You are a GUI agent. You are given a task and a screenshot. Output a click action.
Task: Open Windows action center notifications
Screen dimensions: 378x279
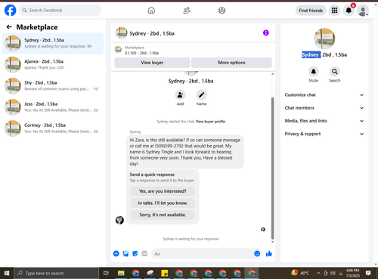click(x=368, y=273)
